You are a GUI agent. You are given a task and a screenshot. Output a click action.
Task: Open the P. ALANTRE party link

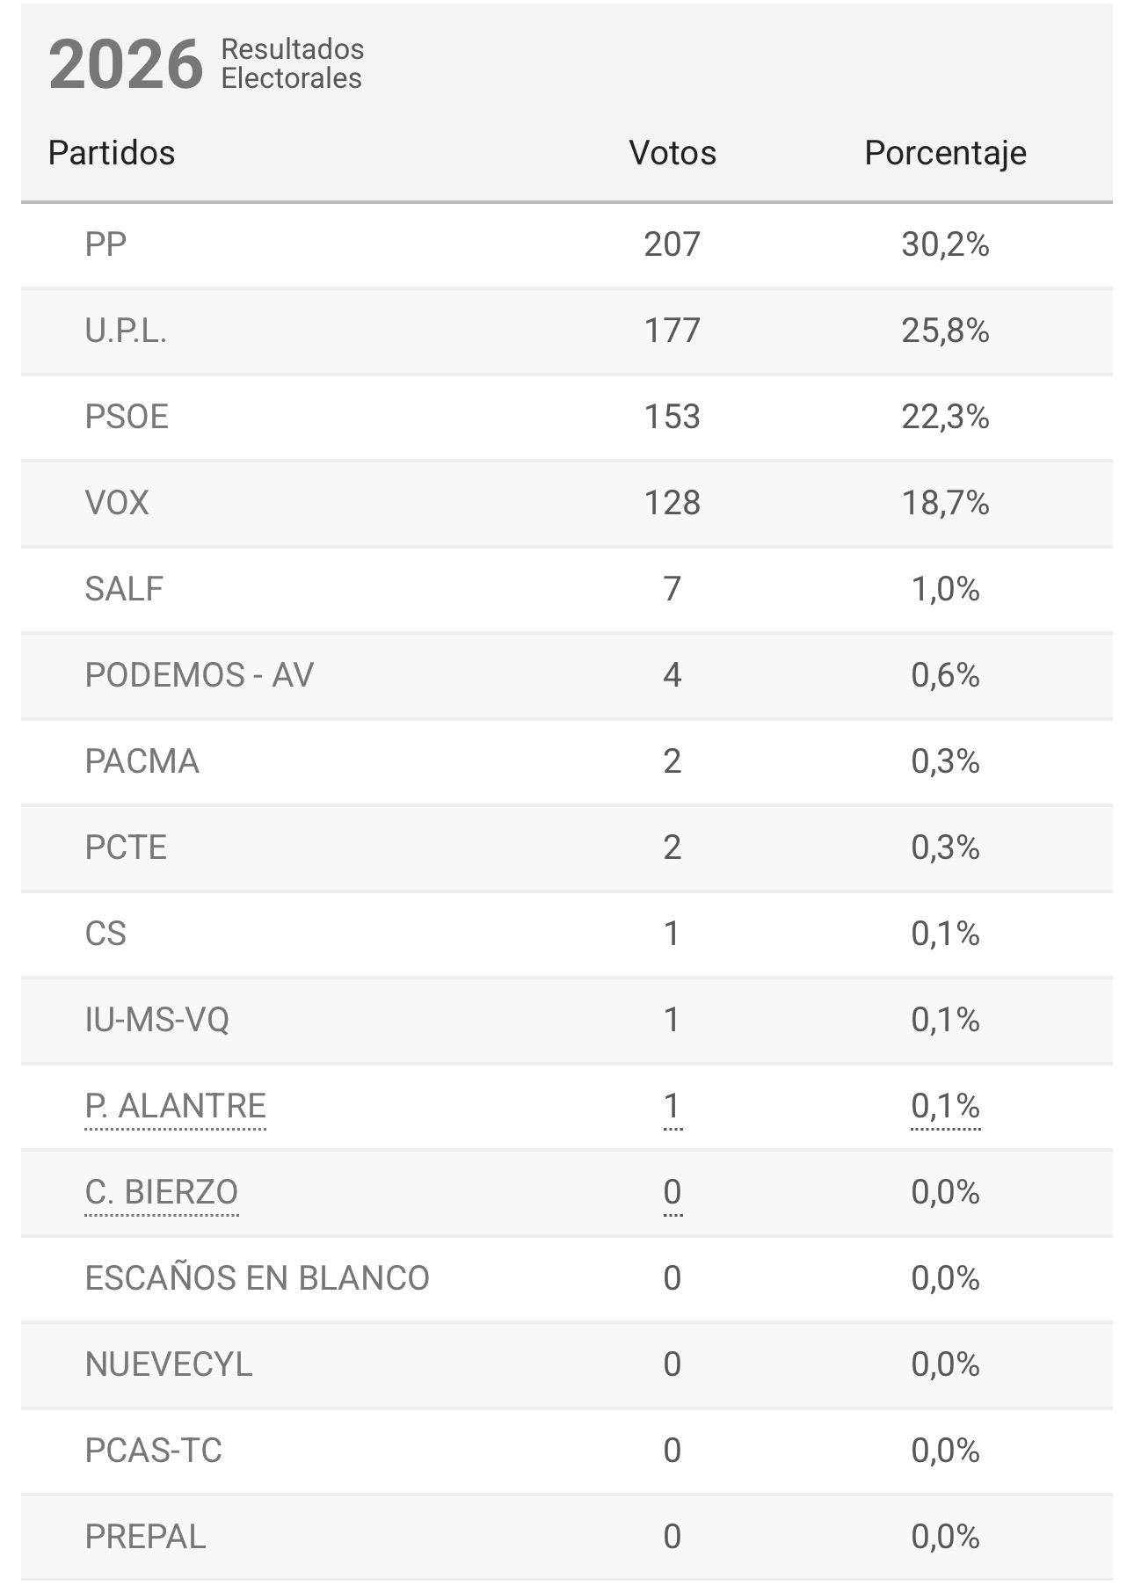(x=175, y=1106)
